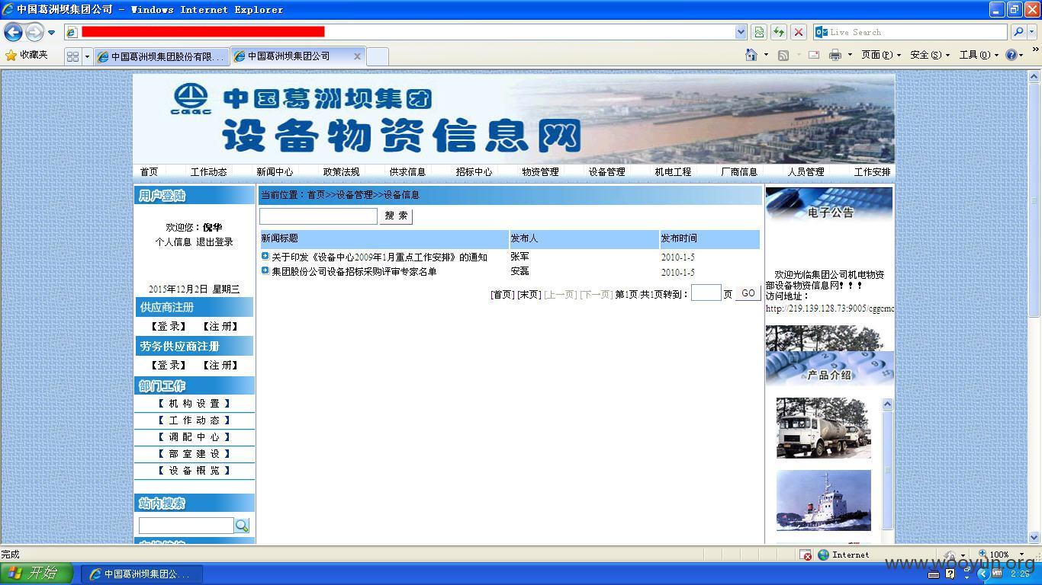Click the Read Mail icon

click(x=814, y=55)
